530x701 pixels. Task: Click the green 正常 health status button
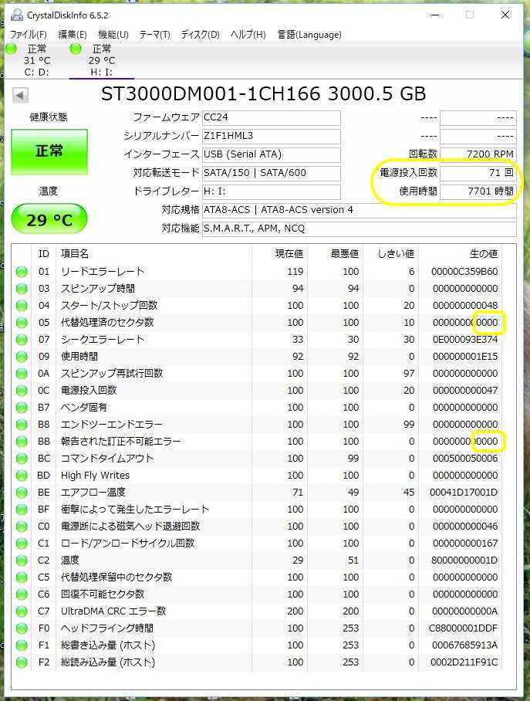tap(49, 151)
